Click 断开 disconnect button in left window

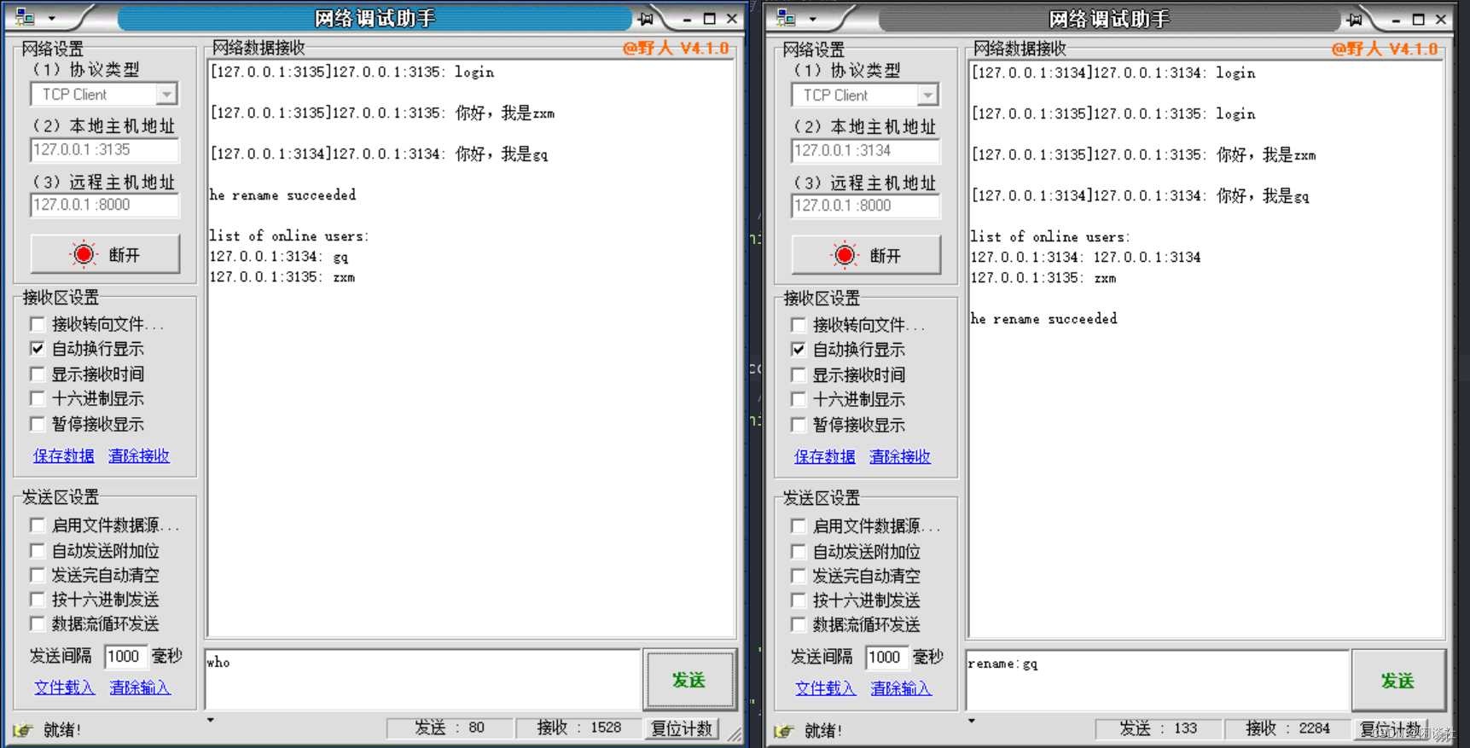[105, 254]
